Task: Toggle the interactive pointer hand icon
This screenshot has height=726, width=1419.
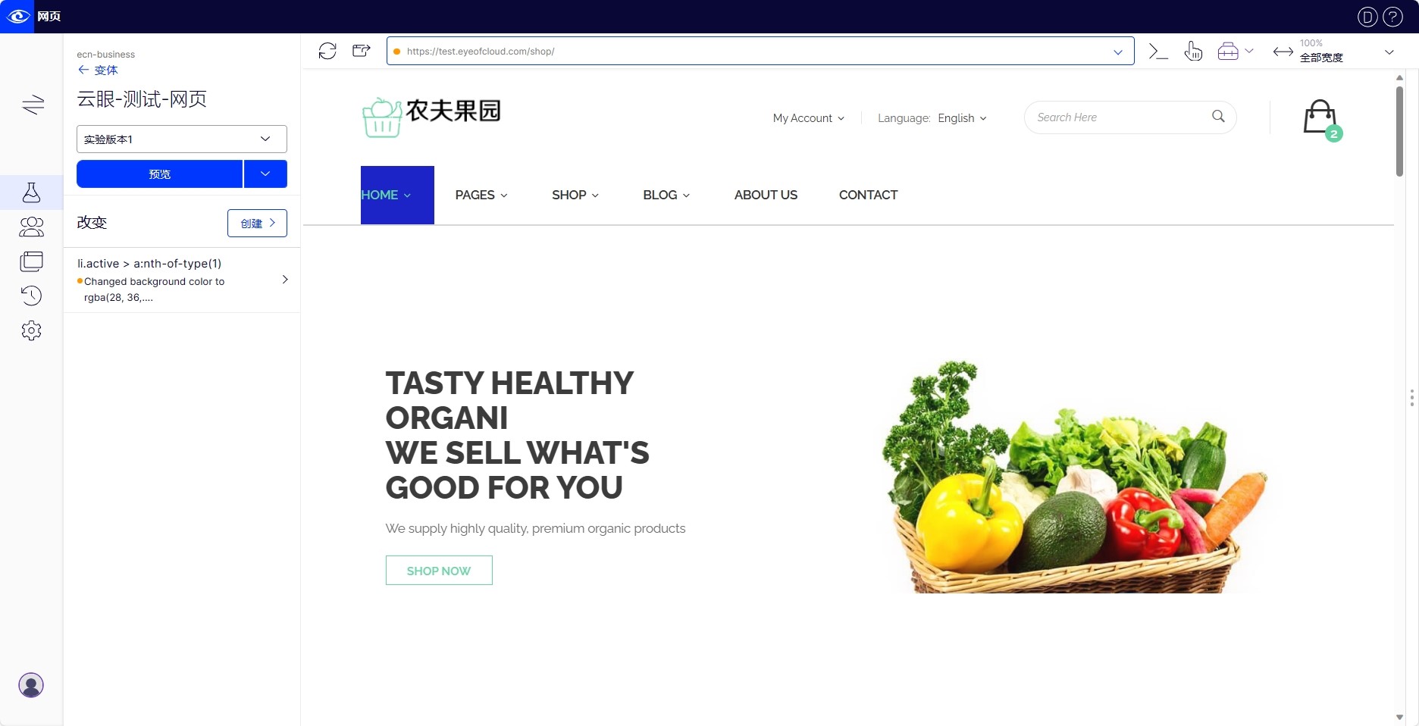Action: pos(1193,51)
